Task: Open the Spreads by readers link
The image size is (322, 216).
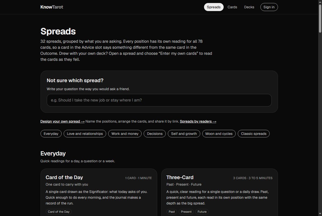Action: pyautogui.click(x=198, y=121)
